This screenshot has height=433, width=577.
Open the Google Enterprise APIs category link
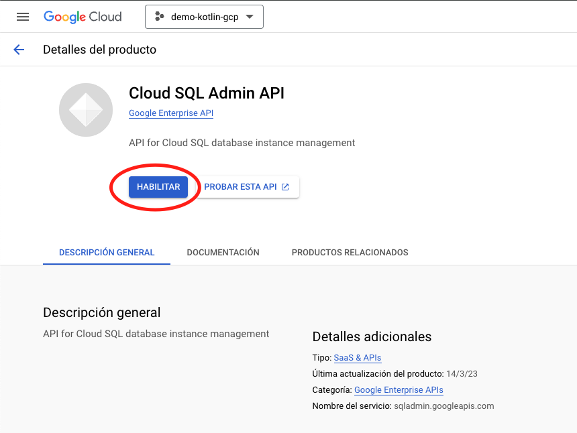pyautogui.click(x=399, y=390)
